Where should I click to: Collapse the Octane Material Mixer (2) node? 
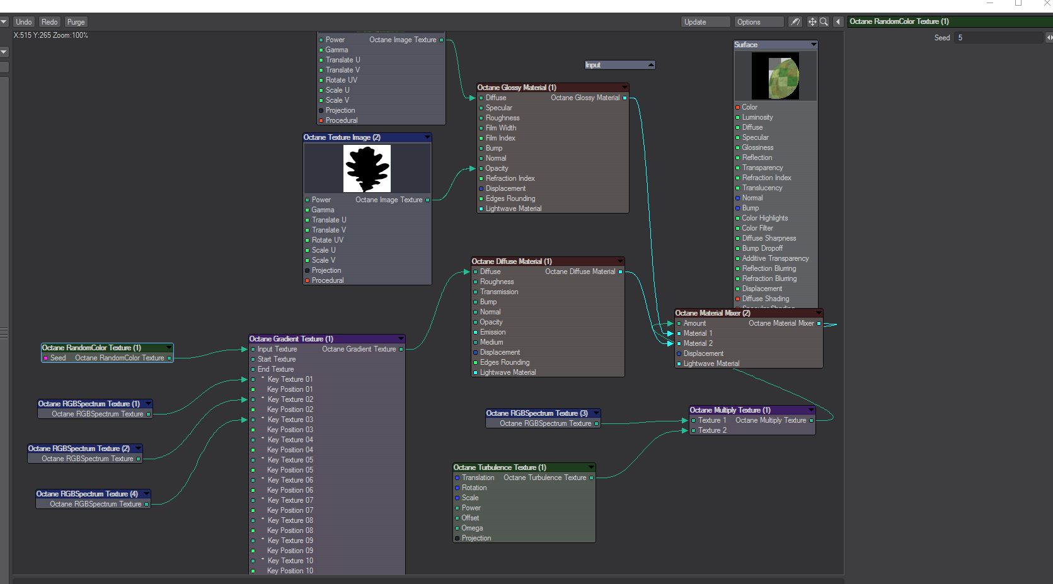pyautogui.click(x=819, y=313)
